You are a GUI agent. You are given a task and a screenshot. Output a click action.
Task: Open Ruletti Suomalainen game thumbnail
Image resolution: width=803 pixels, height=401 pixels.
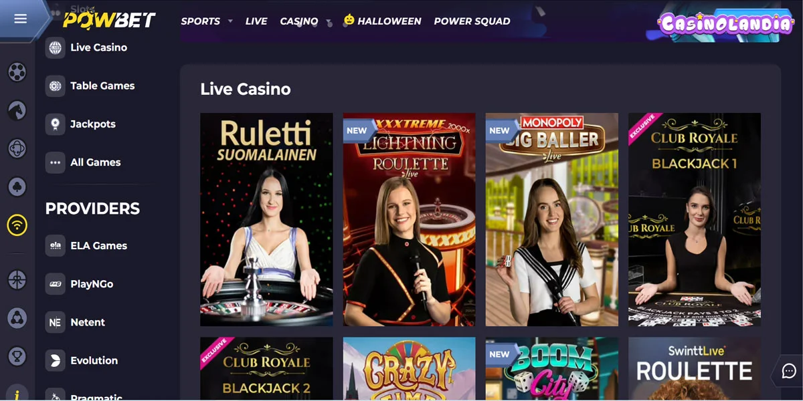click(266, 219)
